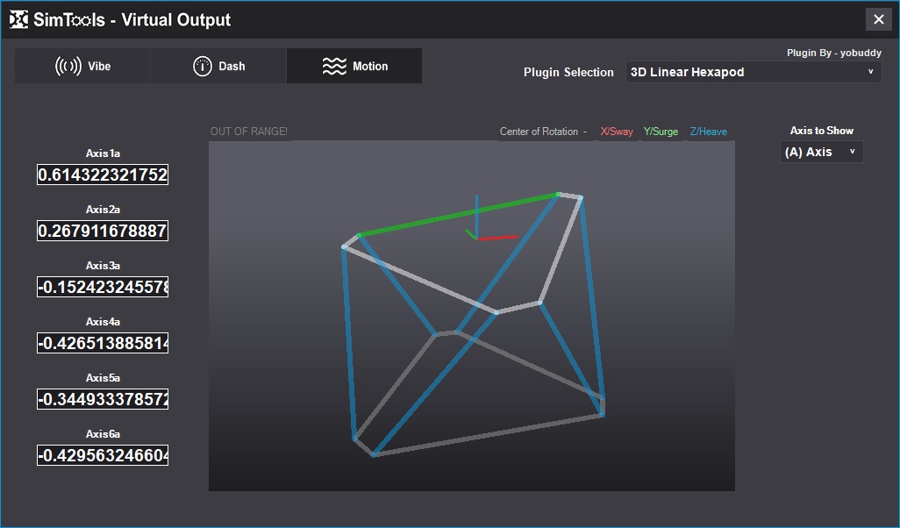Click the Dash gauge icon
900x528 pixels.
(203, 67)
